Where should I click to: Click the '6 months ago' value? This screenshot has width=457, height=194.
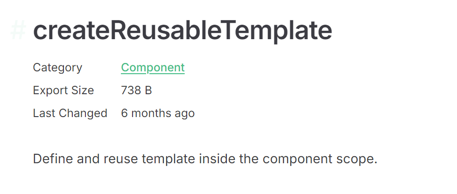coord(158,113)
